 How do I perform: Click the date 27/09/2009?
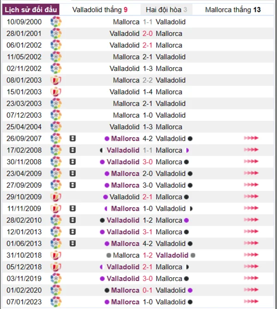(24, 185)
